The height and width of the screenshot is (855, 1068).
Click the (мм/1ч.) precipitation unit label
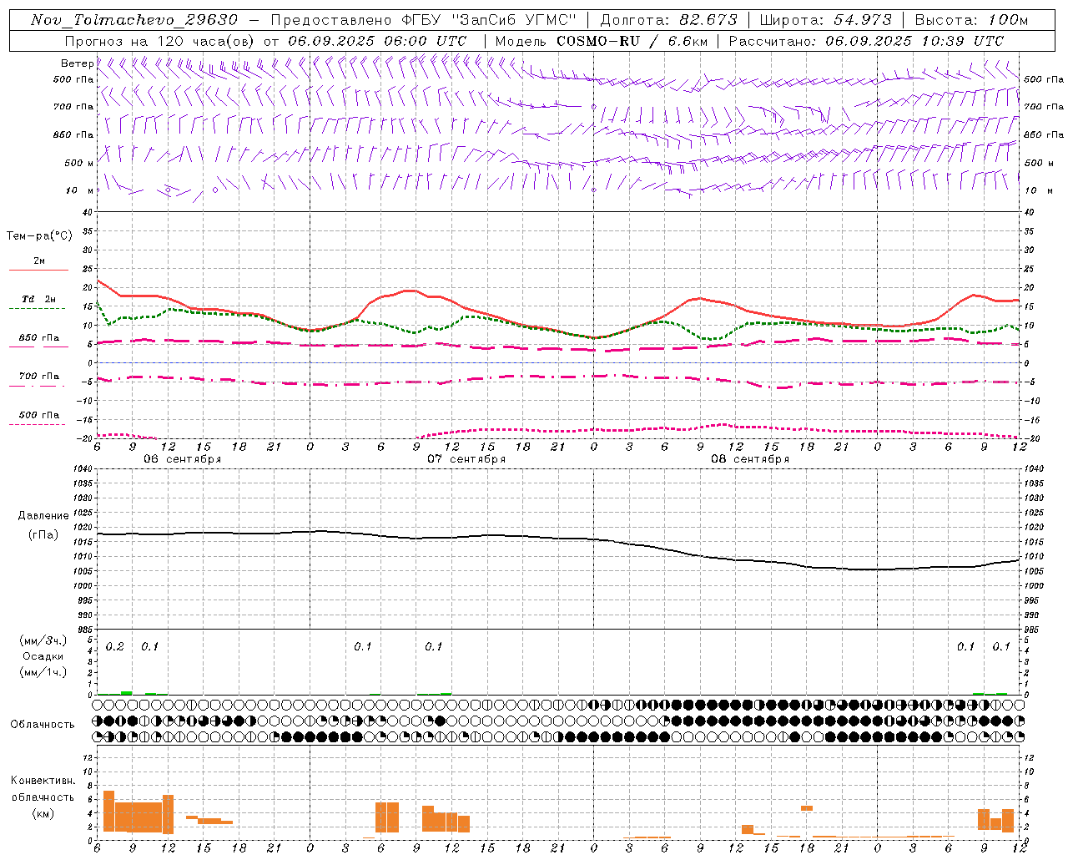click(43, 672)
